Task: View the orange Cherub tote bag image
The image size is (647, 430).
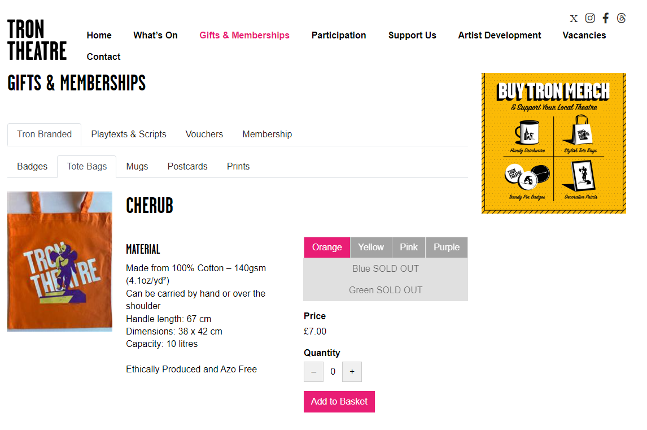Action: [60, 261]
